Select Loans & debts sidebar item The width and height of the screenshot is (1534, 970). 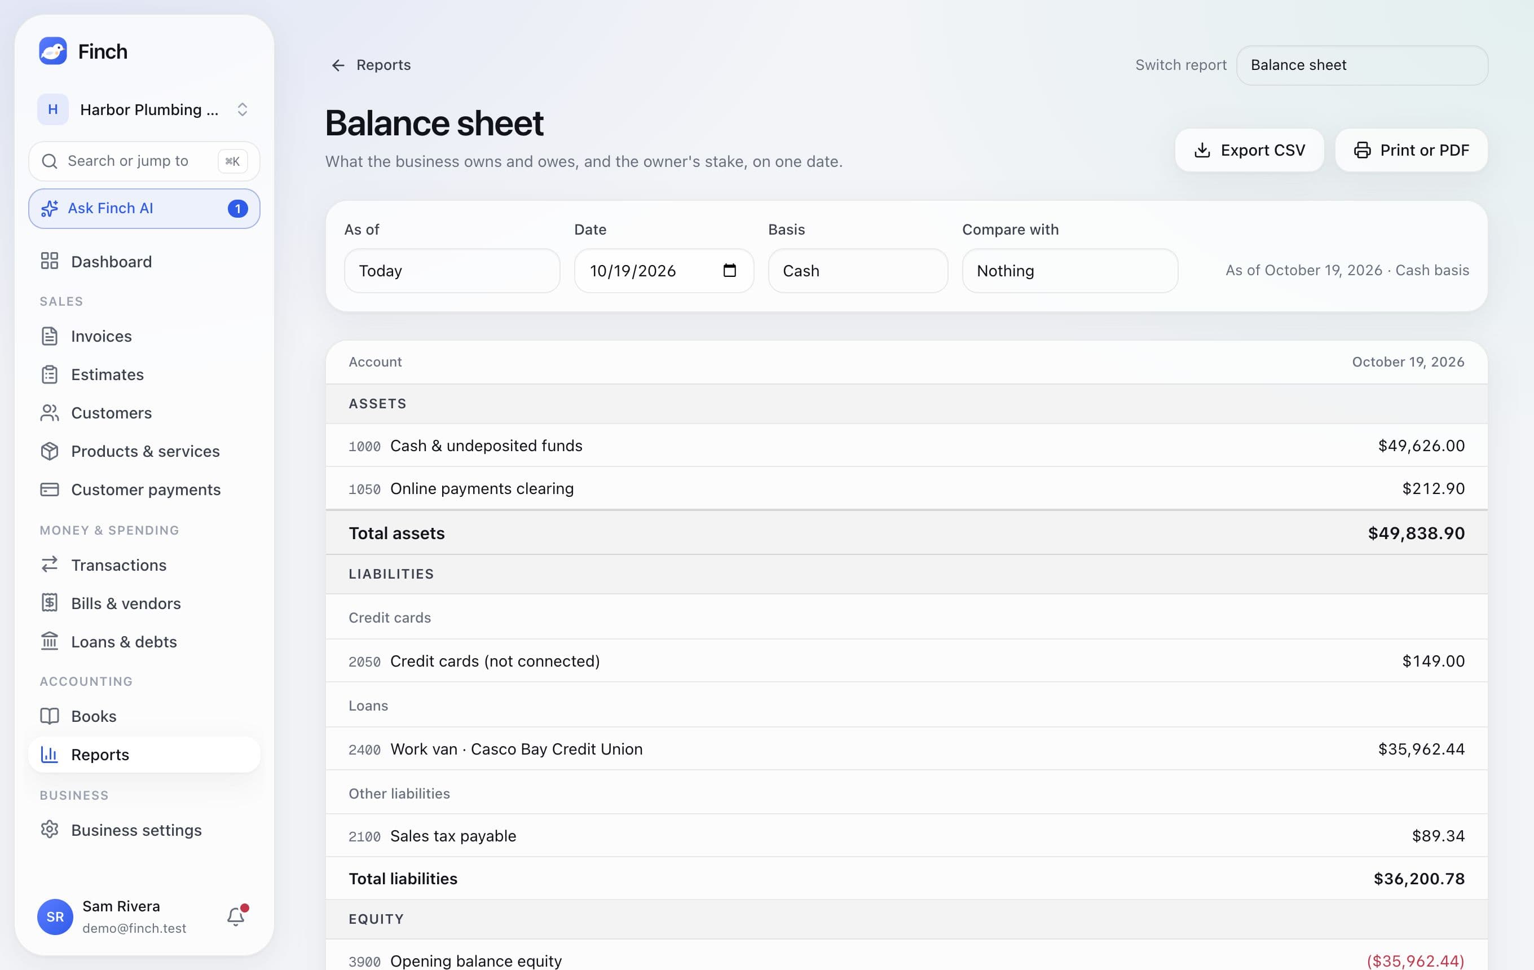coord(144,641)
